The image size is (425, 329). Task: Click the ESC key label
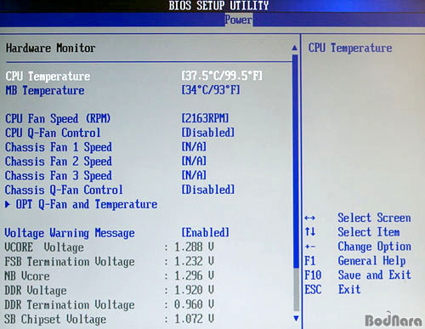(313, 289)
